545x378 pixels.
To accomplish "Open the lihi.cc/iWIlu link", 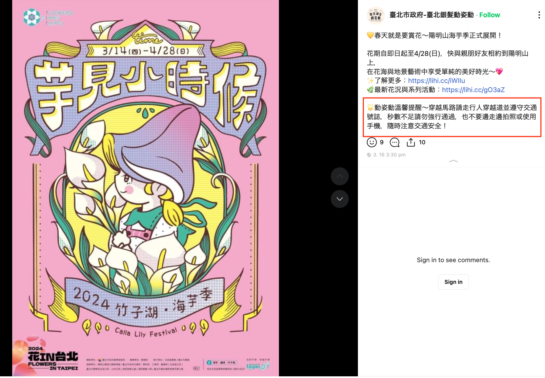I will pyautogui.click(x=437, y=81).
